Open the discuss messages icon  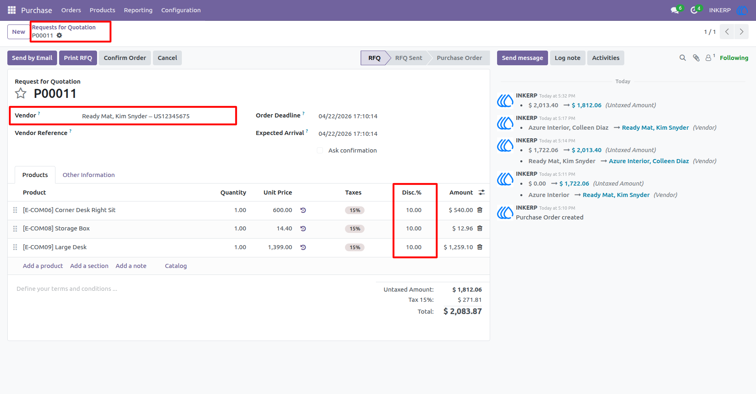tap(675, 10)
